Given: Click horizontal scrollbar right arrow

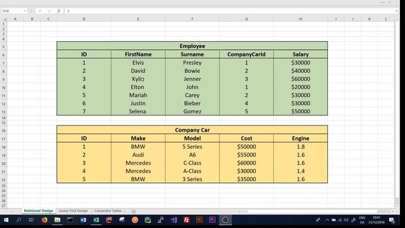Looking at the screenshot, I should point(392,211).
